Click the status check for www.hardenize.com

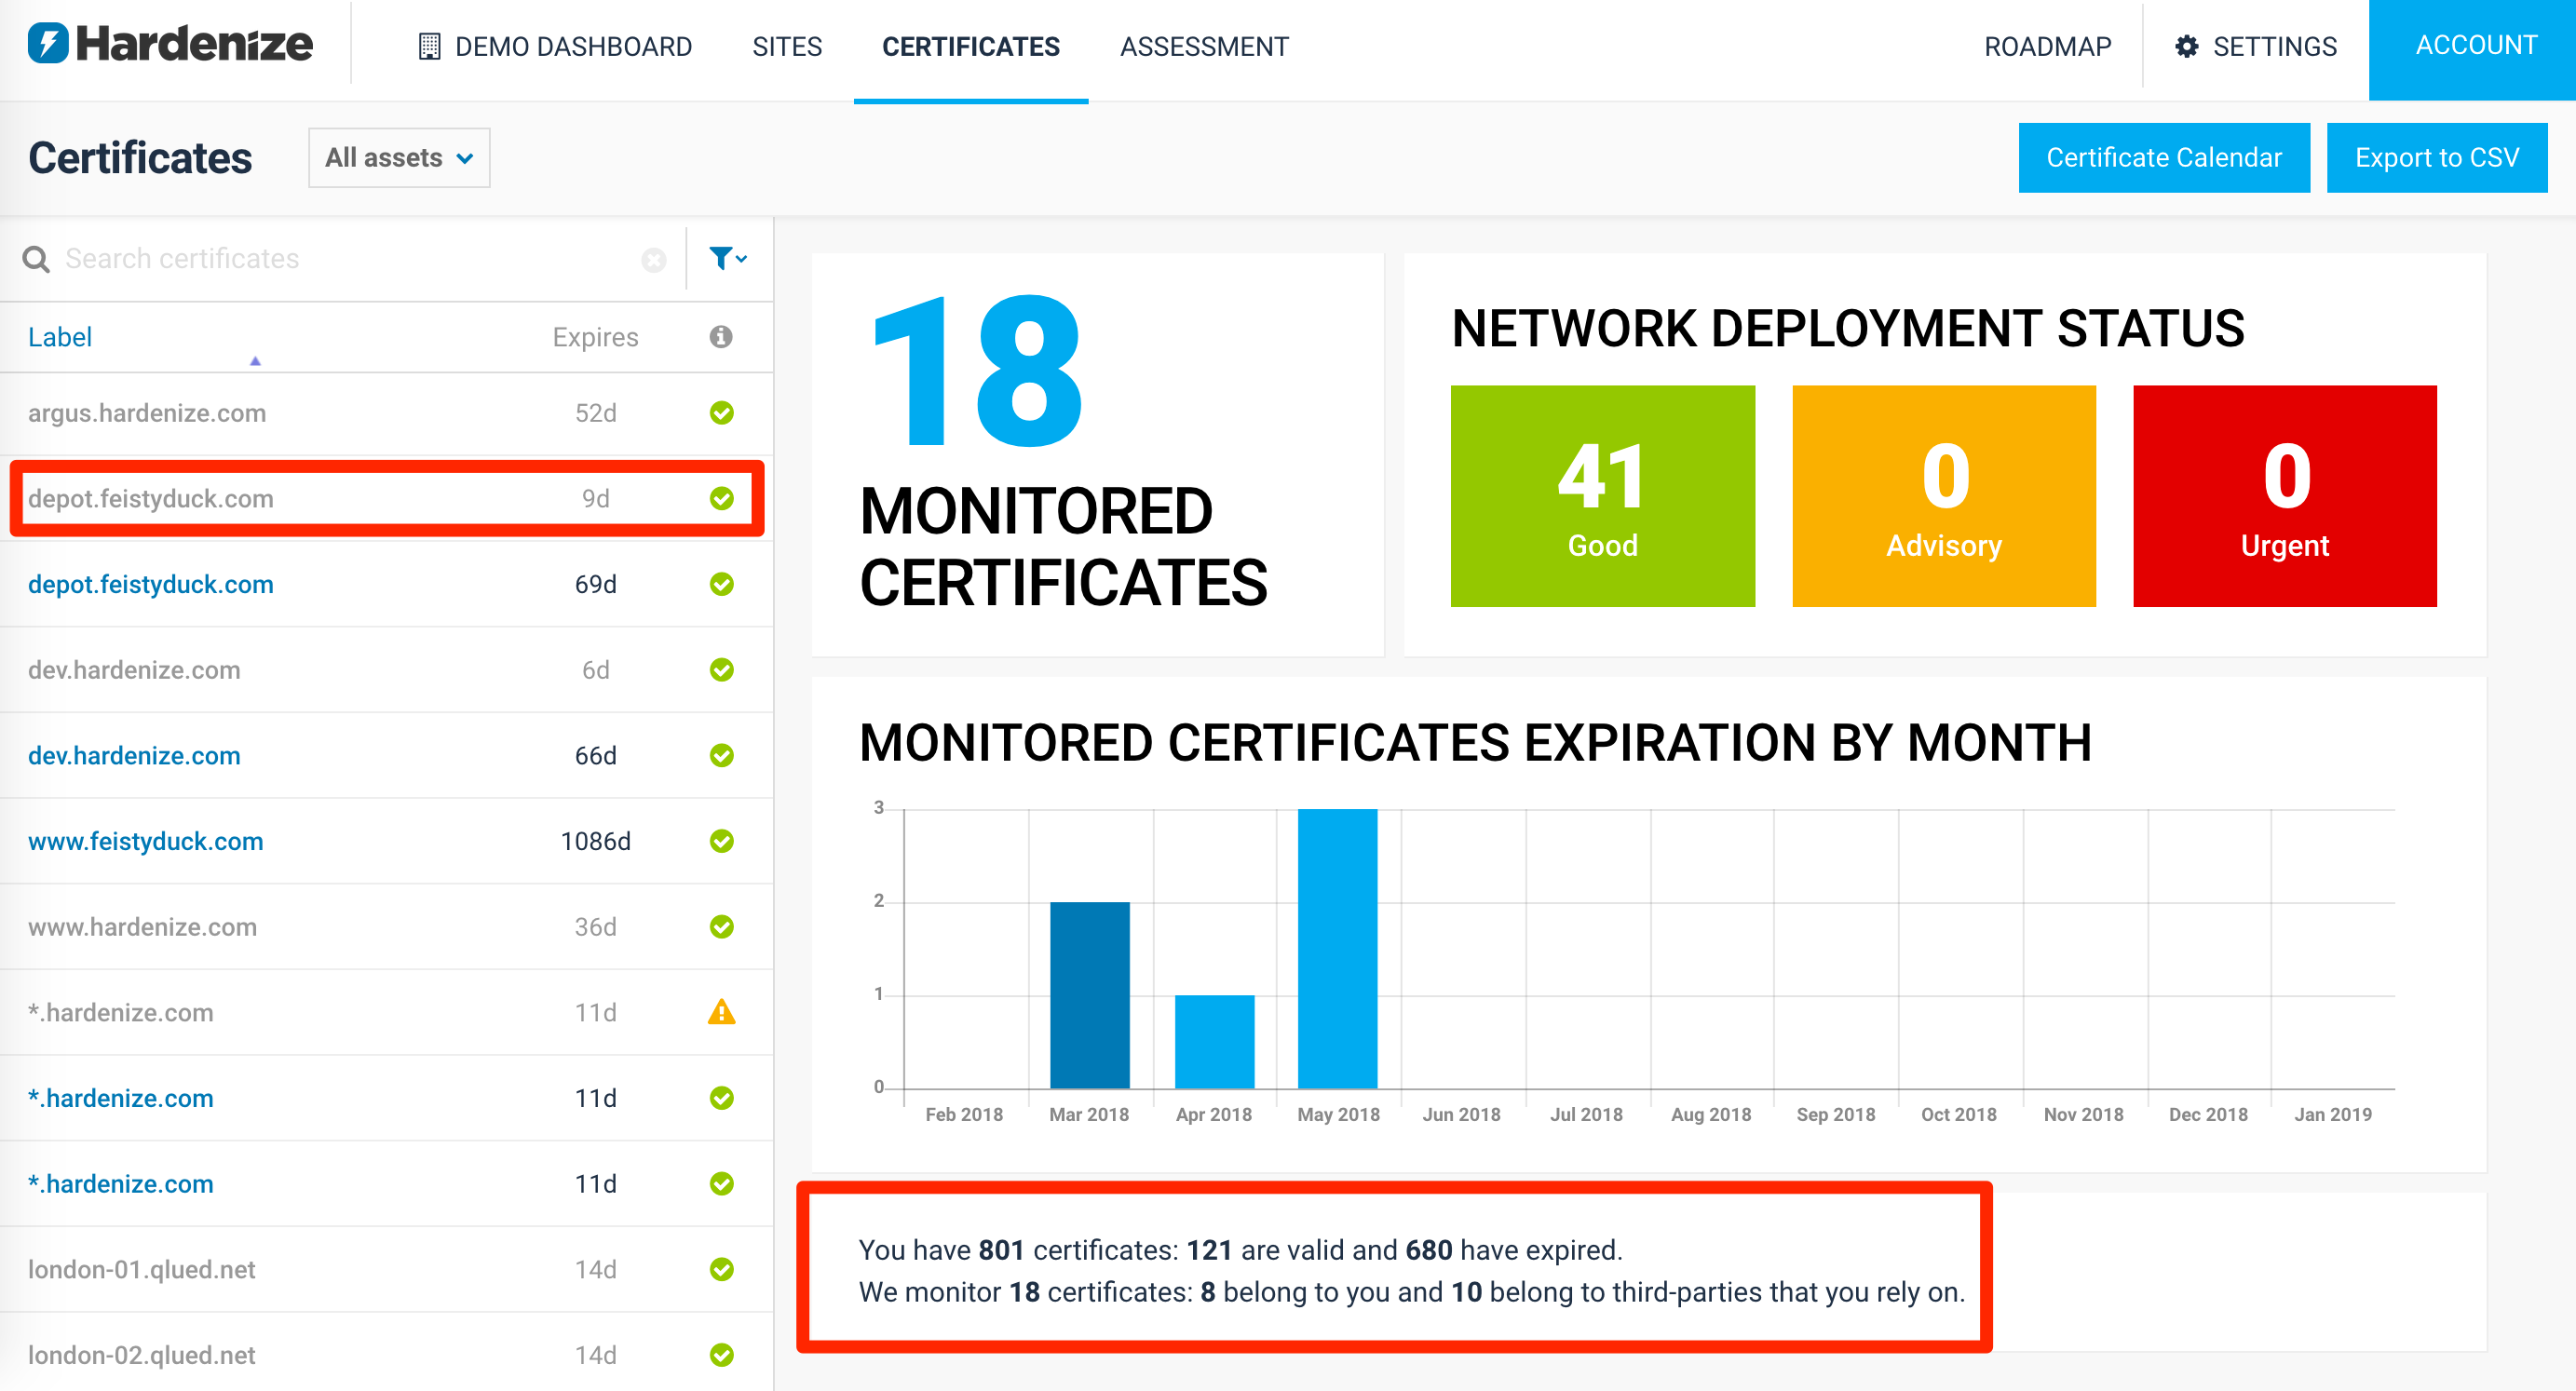click(x=722, y=927)
